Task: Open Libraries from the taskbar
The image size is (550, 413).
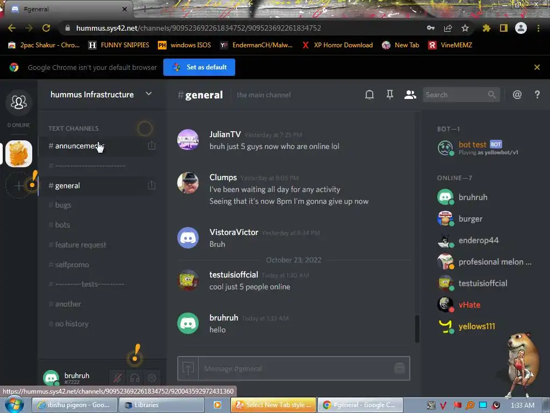Action: 161,405
